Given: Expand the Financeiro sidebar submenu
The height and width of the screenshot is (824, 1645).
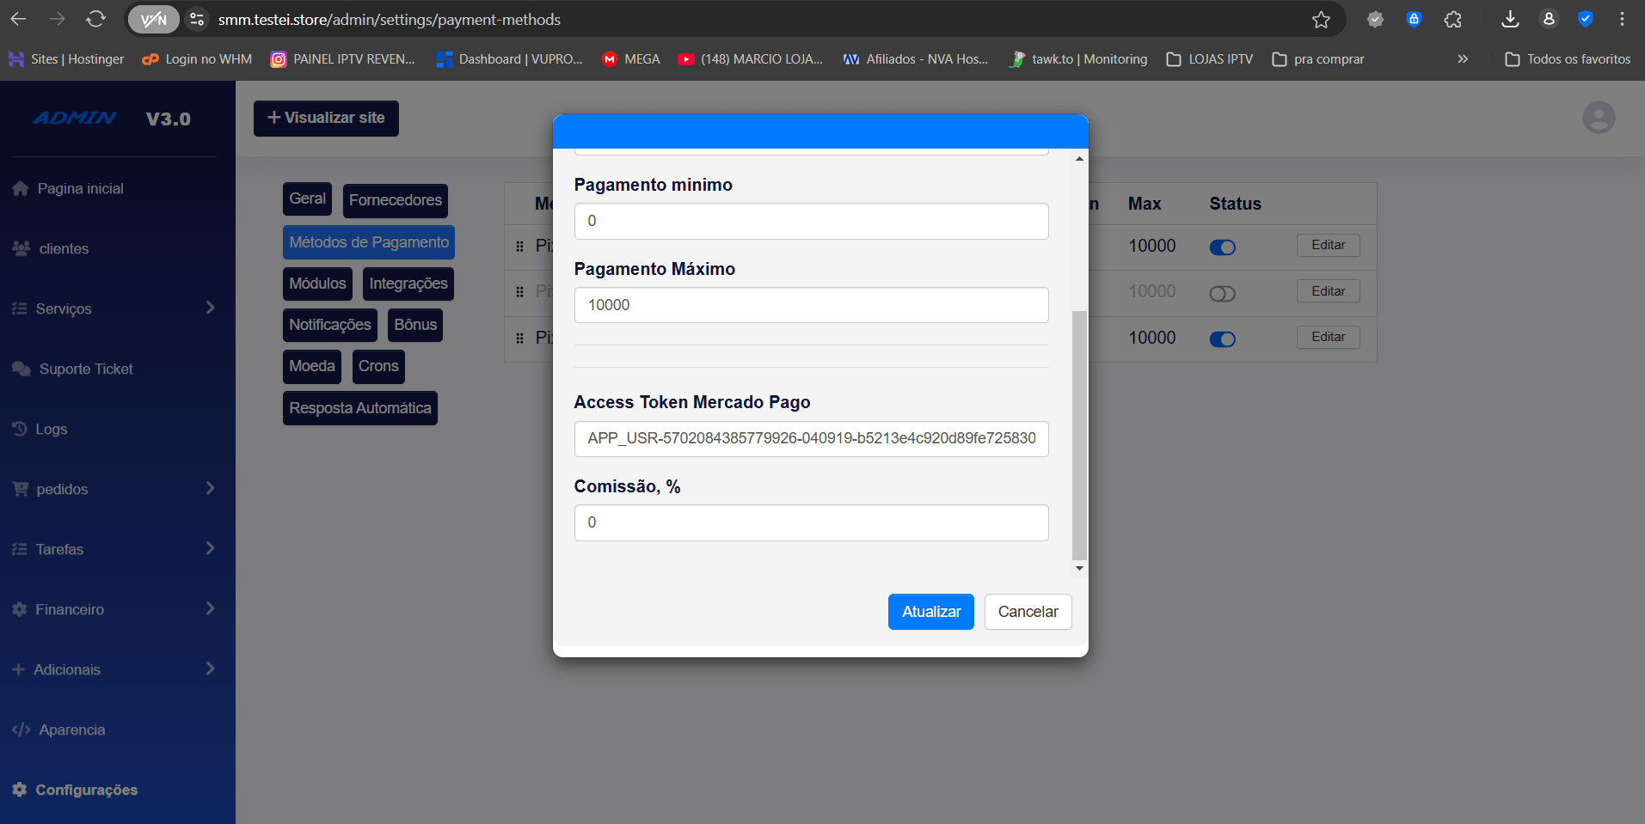Looking at the screenshot, I should tap(210, 608).
